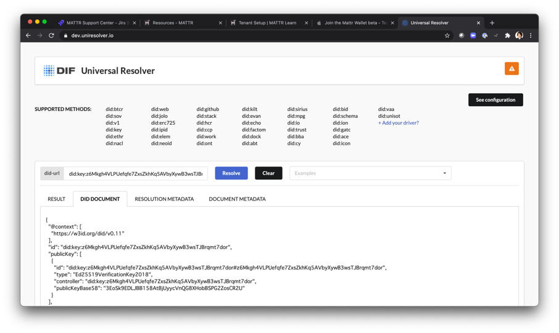The height and width of the screenshot is (333, 559).
Task: Click the did:ethr method
Action: pyautogui.click(x=114, y=136)
